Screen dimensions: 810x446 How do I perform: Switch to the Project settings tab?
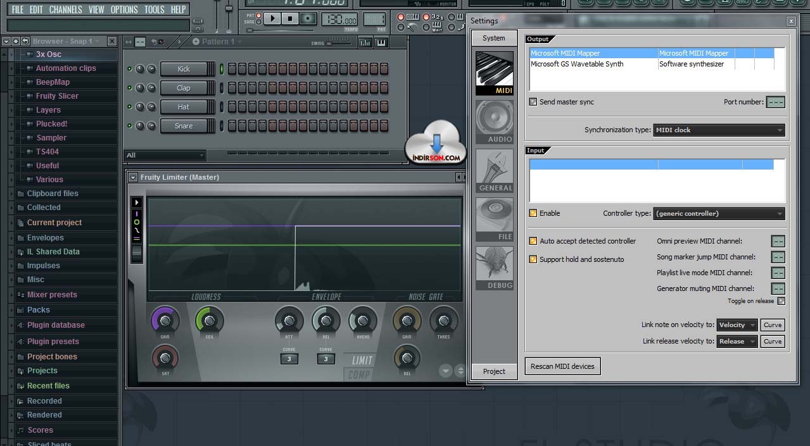[495, 371]
